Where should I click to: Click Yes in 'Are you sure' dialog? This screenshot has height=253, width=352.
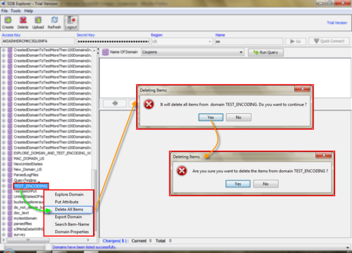[238, 184]
